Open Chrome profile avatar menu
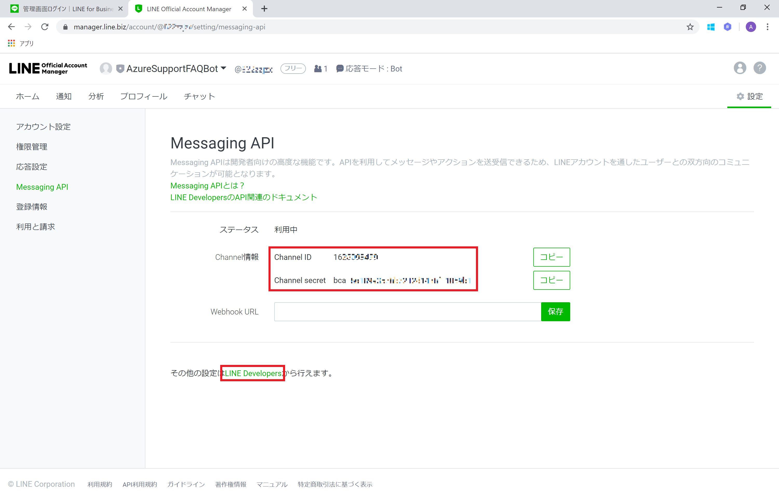The image size is (779, 499). 751,27
